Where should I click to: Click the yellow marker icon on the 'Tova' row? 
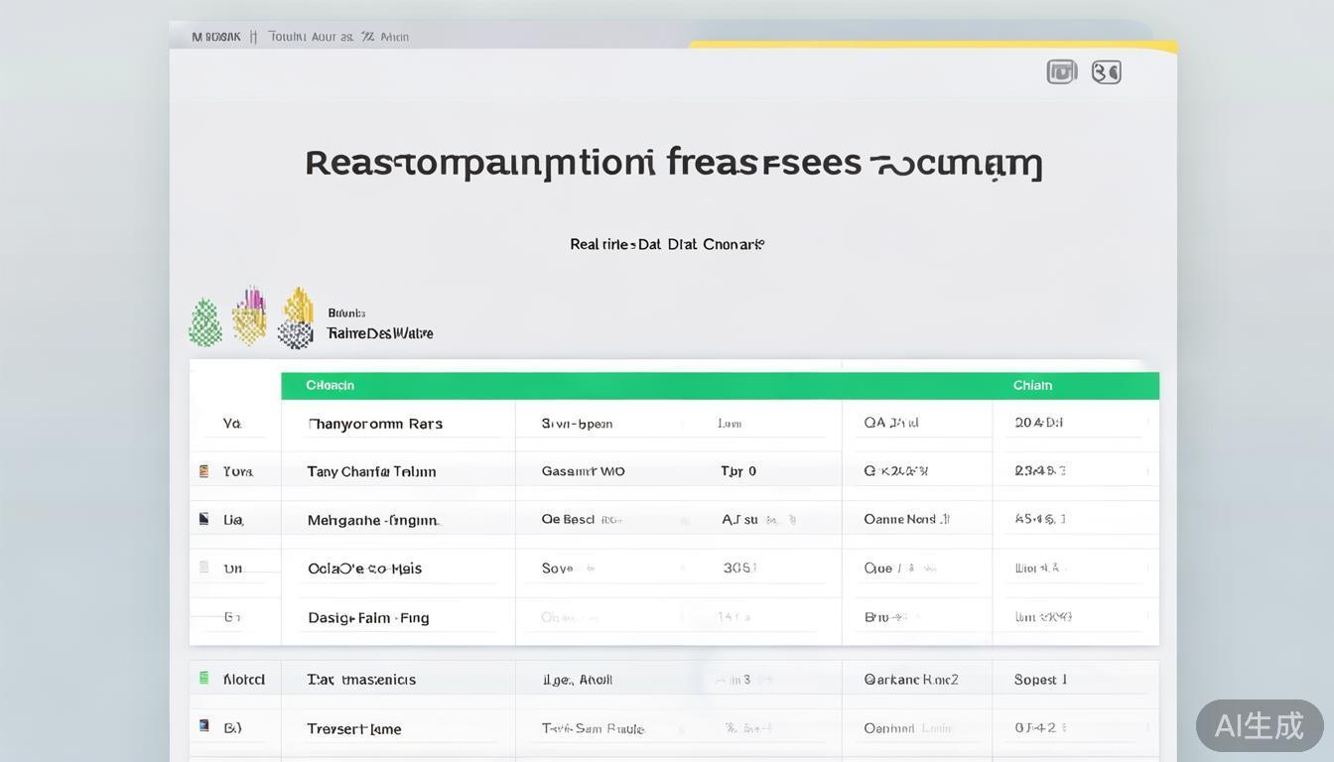click(x=205, y=469)
